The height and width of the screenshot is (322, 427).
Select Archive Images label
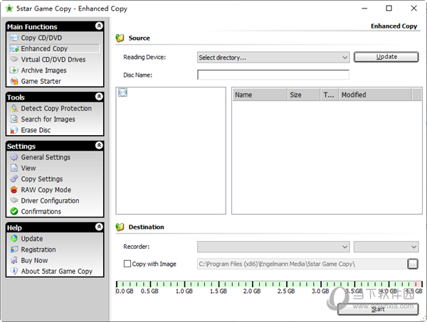pos(44,70)
